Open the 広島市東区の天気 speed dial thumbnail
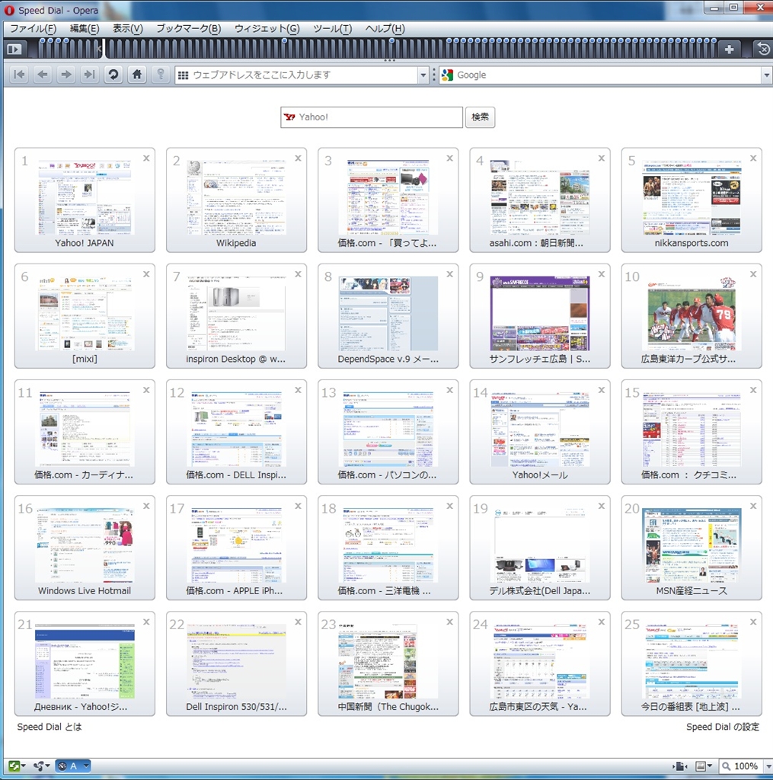The height and width of the screenshot is (780, 773). (x=540, y=661)
